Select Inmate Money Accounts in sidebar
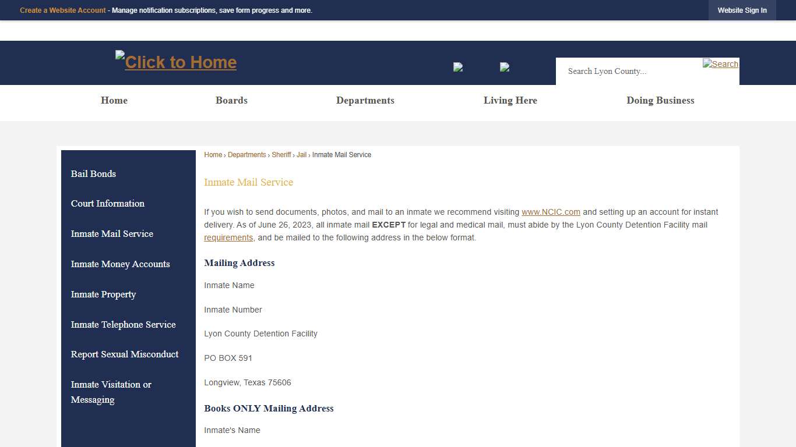Viewport: 796px width, 447px height. pos(121,264)
